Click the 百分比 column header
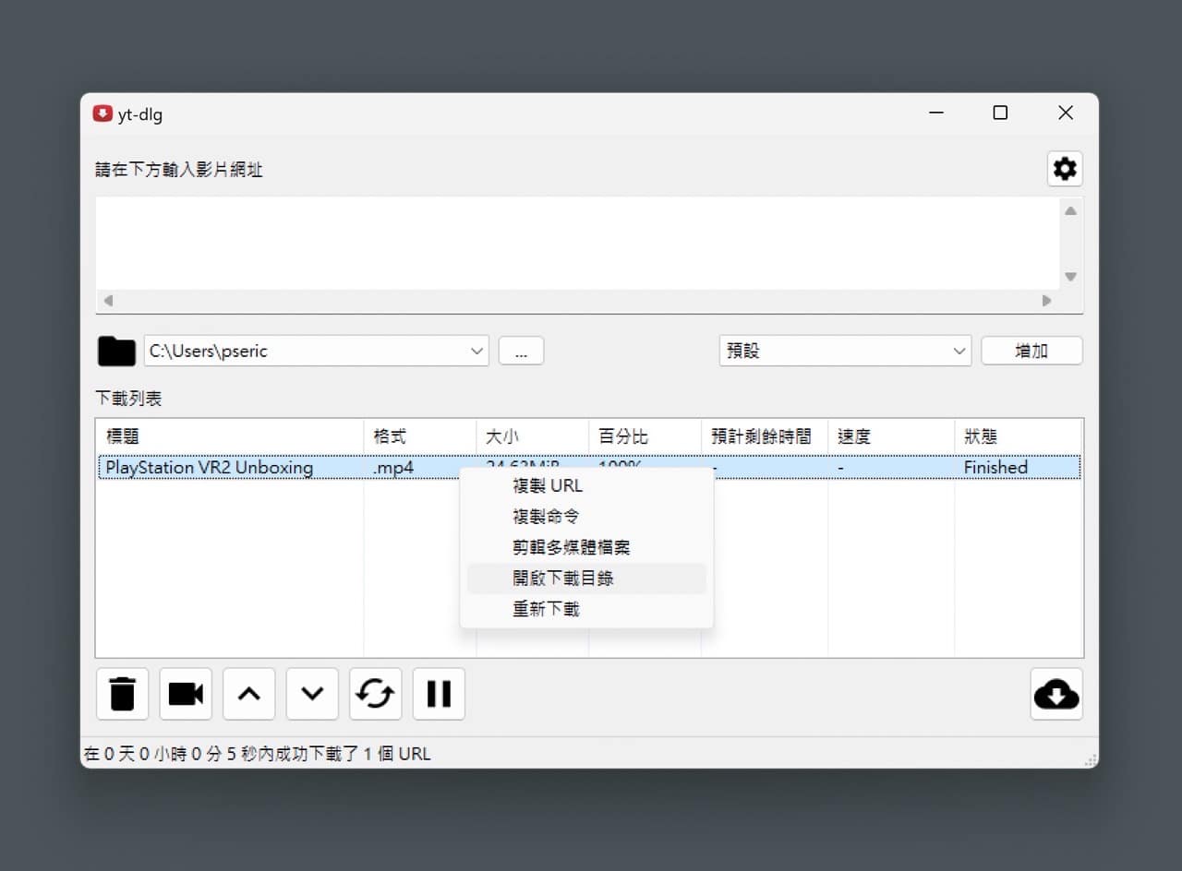 pos(645,436)
